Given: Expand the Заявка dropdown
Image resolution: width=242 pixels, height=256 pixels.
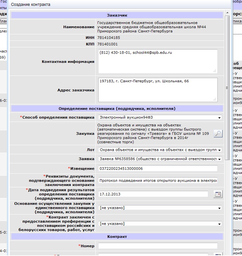Looking at the screenshot, I should 160,159.
